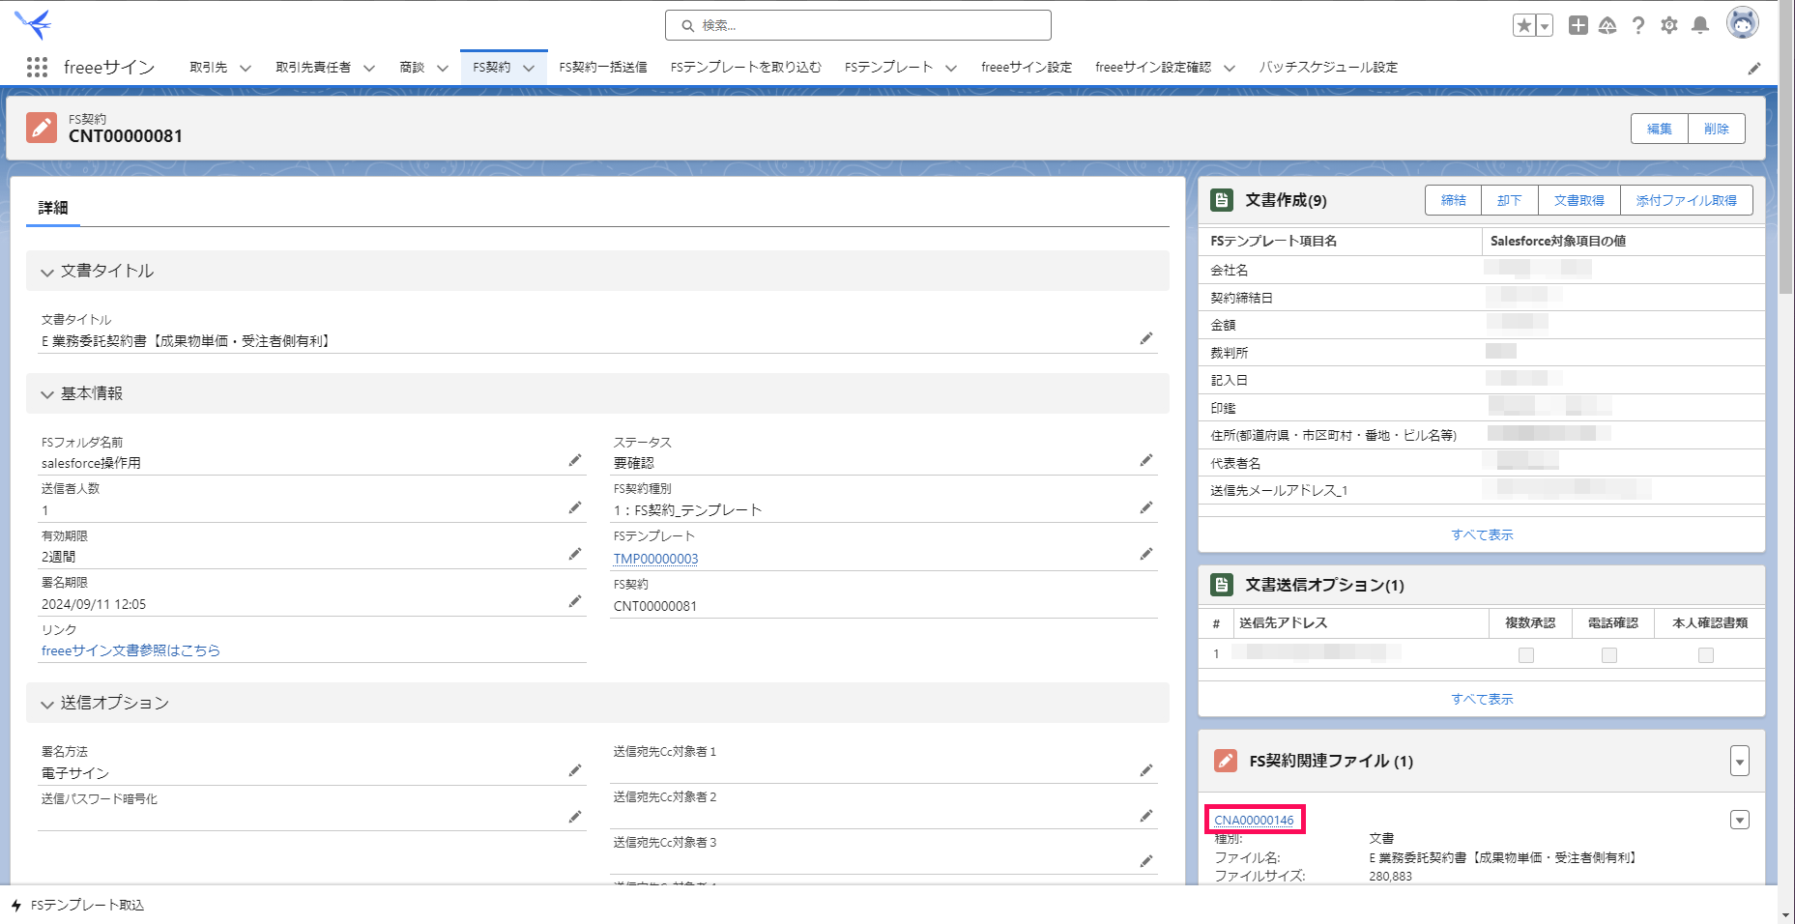Viewport: 1795px width, 924px height.
Task: Edit the 送信パスワード暗号化 field pencil
Action: tap(575, 817)
